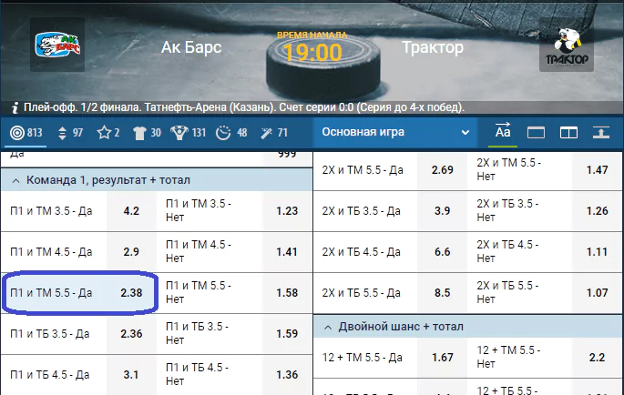Open the stopwatch periods tab (48)
The width and height of the screenshot is (624, 395).
(x=231, y=133)
